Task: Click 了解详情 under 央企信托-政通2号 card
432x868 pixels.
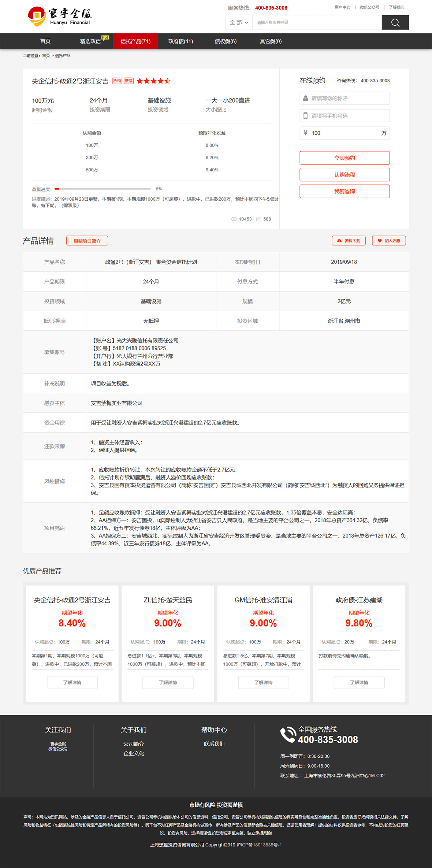Action: [72, 682]
